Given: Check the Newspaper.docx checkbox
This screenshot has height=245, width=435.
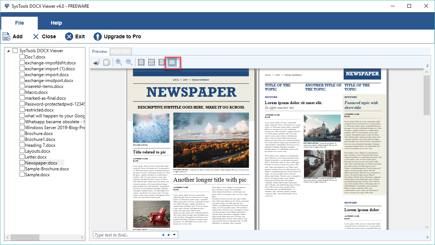Looking at the screenshot, I should tap(22, 162).
